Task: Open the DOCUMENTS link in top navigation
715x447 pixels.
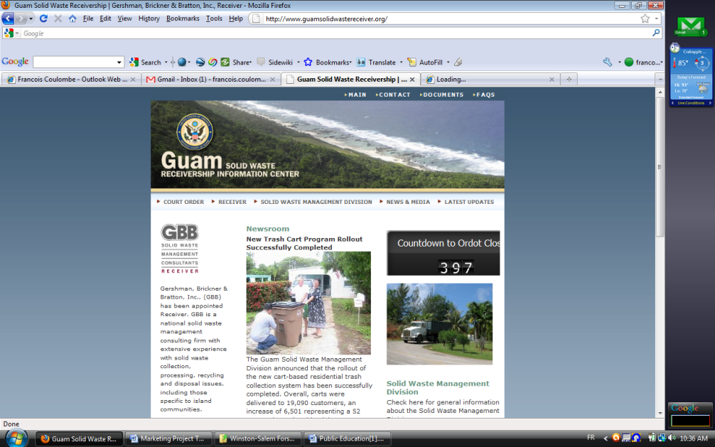Action: click(x=442, y=95)
